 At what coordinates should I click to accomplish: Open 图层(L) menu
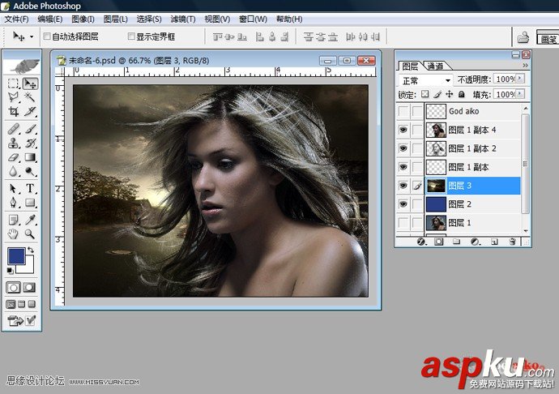point(116,19)
